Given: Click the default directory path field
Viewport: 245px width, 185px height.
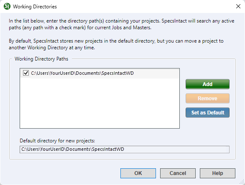Looking at the screenshot, I should pyautogui.click(x=125, y=150).
